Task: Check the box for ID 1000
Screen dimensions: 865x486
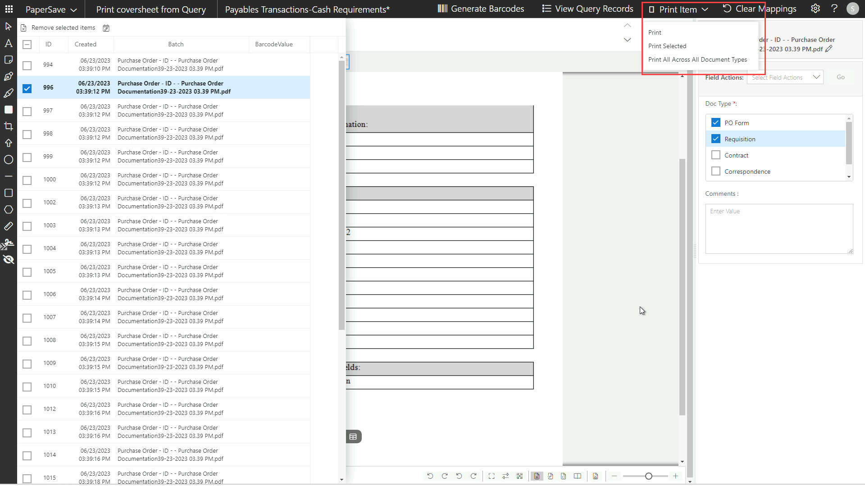Action: click(x=27, y=180)
